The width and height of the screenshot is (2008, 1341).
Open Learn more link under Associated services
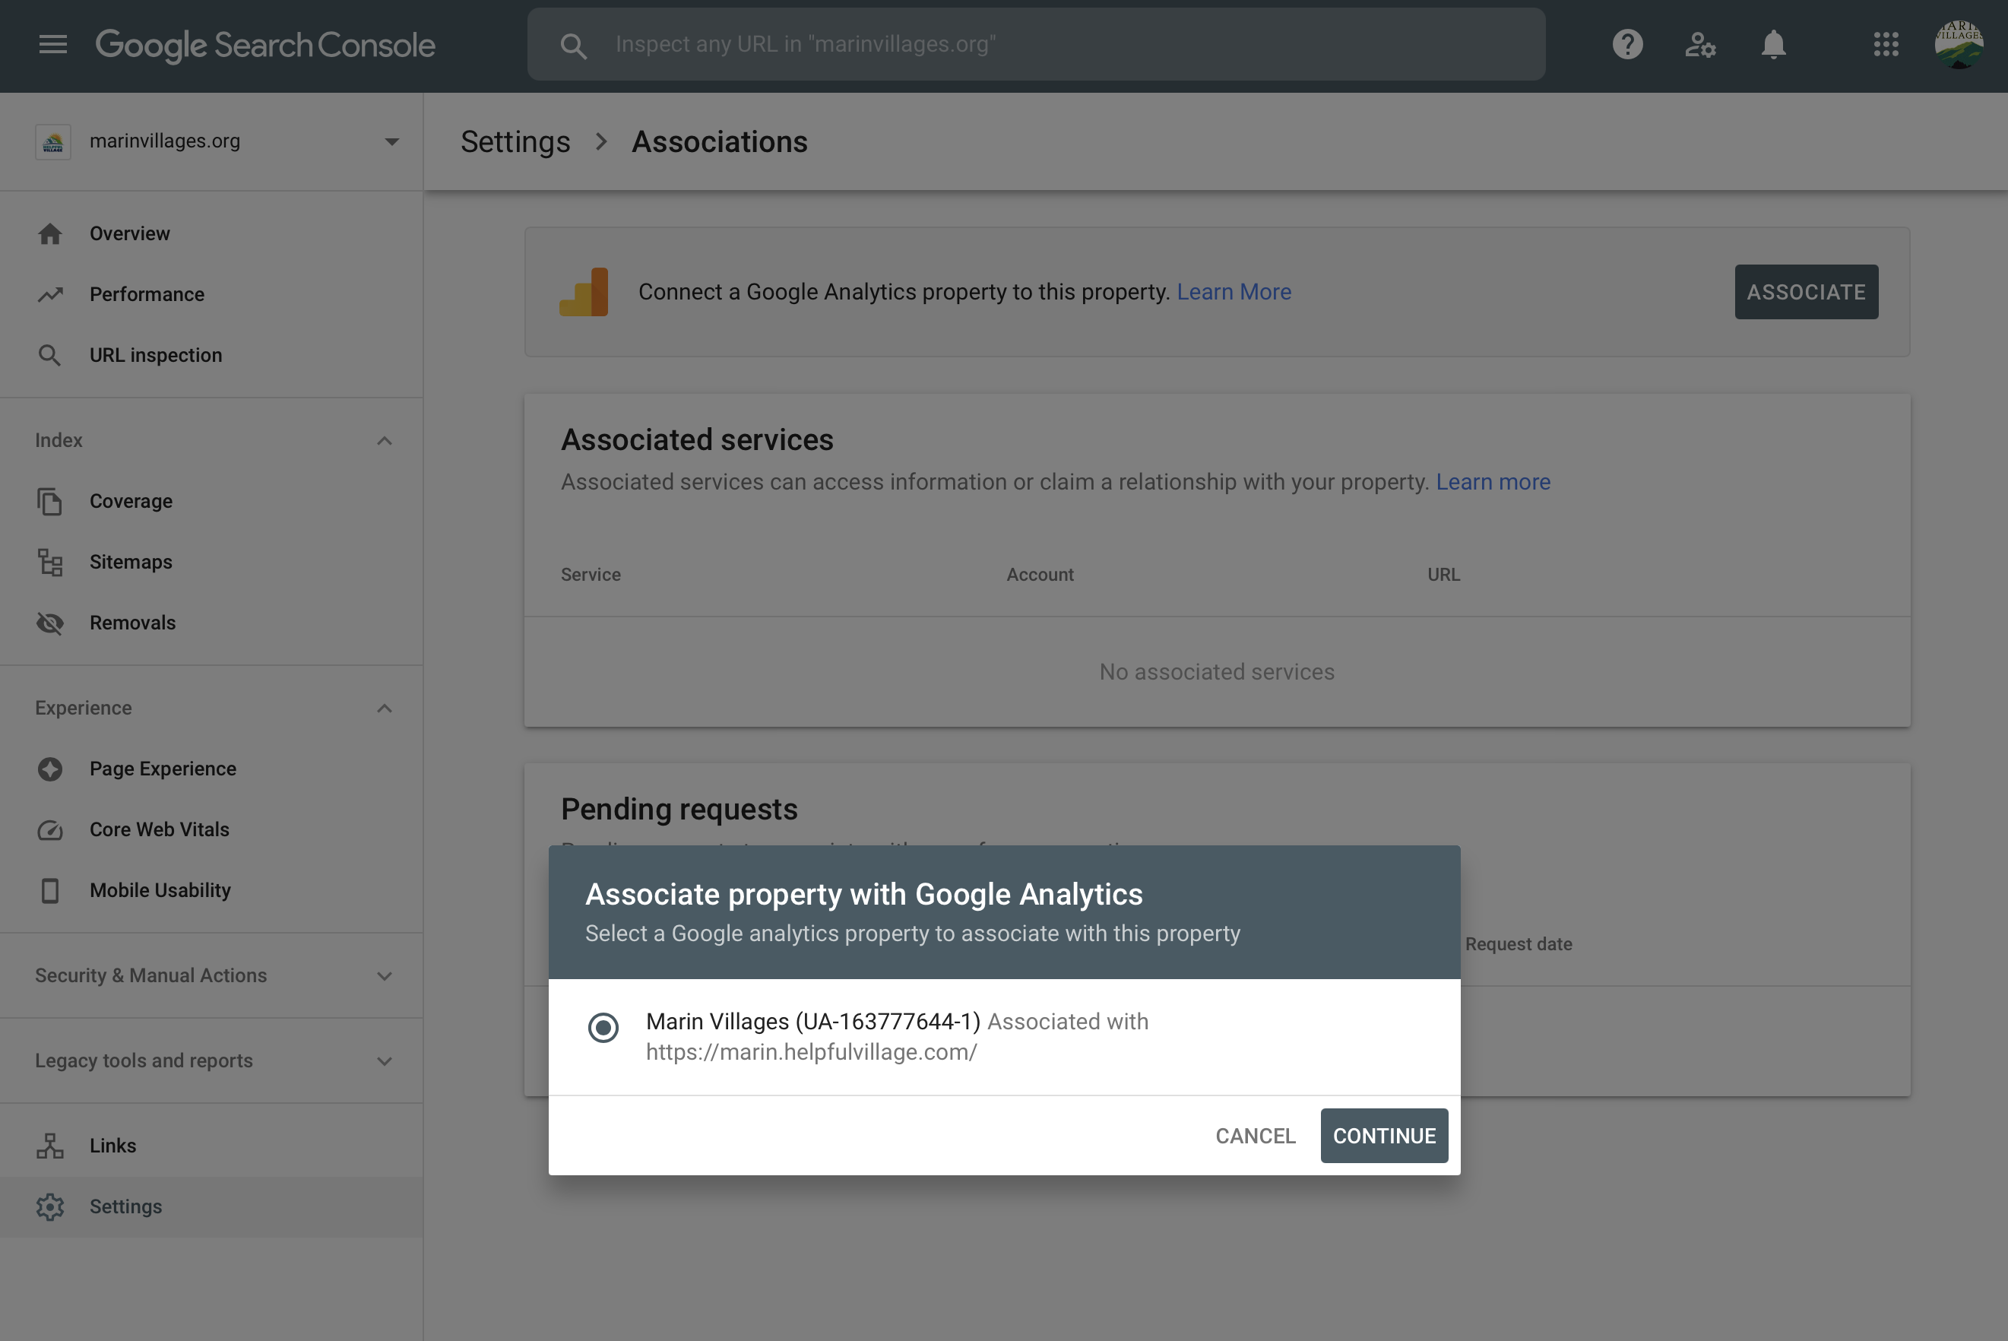(1493, 481)
